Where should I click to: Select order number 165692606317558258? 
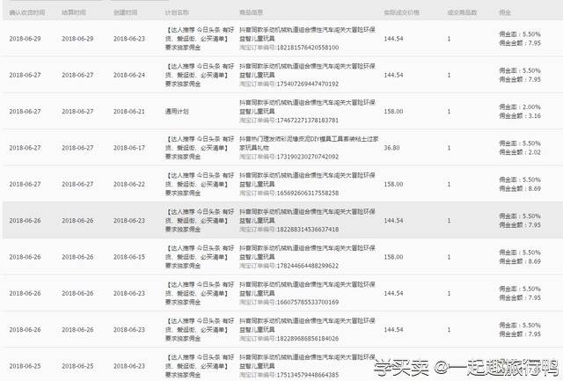pos(308,193)
